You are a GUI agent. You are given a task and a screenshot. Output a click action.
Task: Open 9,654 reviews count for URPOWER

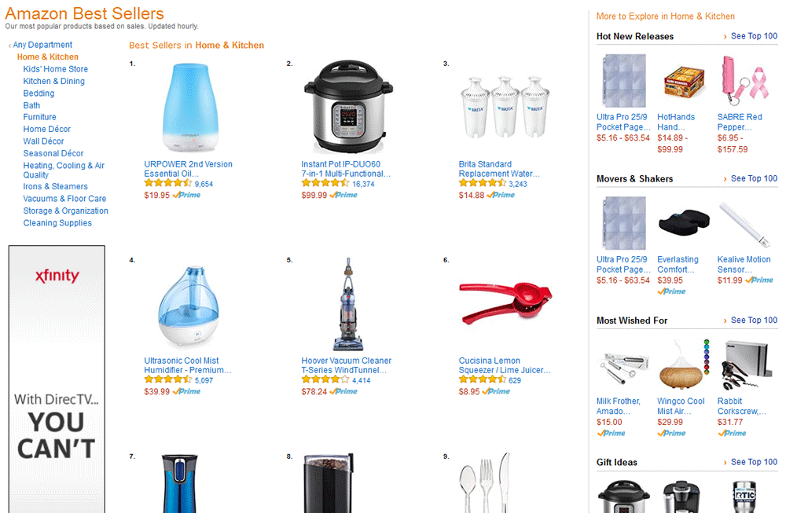[204, 184]
